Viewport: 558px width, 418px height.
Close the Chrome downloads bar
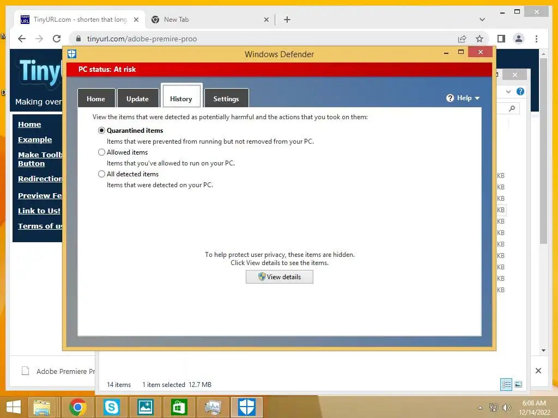(x=538, y=371)
